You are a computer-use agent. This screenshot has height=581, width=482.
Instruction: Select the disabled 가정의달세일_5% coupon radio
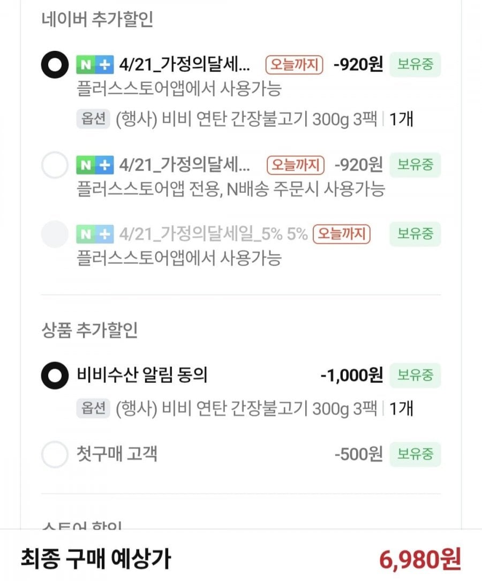point(55,234)
